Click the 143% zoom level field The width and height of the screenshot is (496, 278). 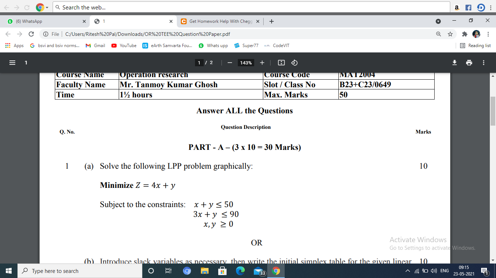point(246,63)
